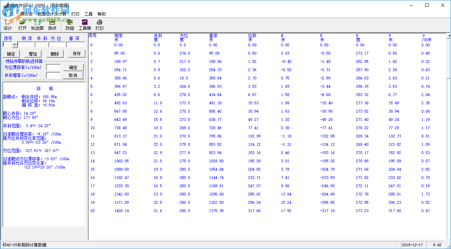Decrement the 序号 spinner down arrow

pos(15,46)
